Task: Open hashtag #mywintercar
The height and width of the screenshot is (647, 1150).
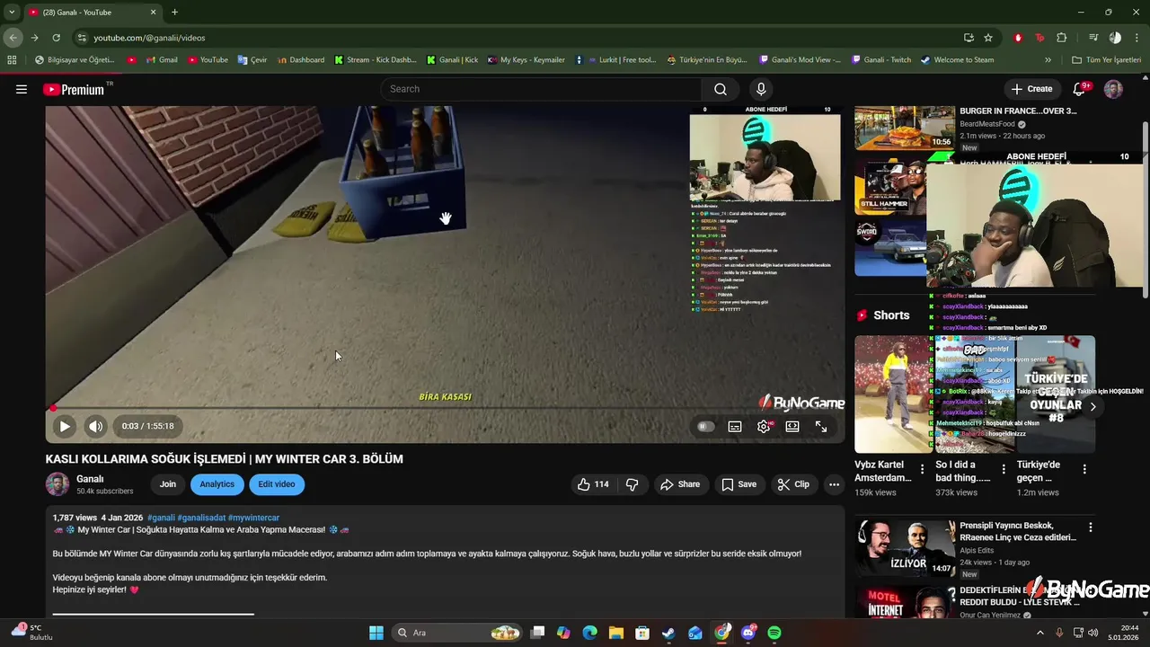Action: coord(253,518)
